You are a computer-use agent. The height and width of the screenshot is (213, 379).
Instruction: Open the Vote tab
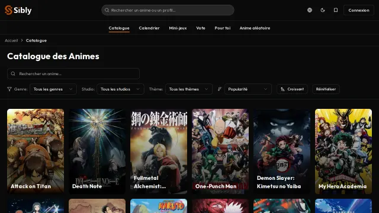(x=201, y=28)
